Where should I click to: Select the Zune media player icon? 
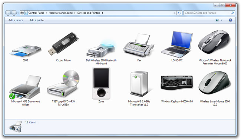click(101, 83)
